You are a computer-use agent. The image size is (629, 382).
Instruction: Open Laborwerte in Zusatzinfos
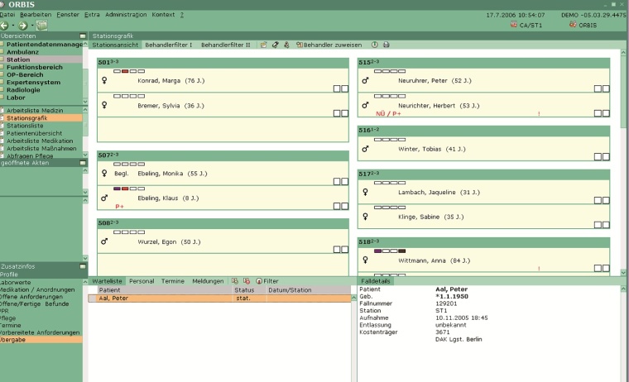point(17,282)
